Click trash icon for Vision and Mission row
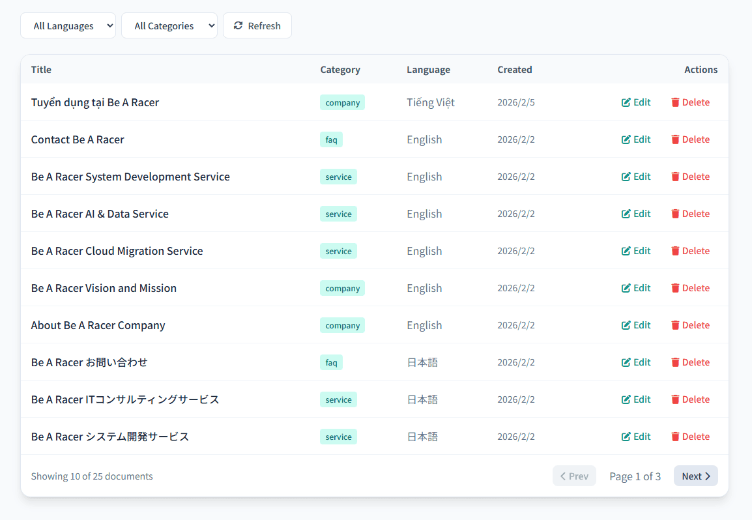 675,288
